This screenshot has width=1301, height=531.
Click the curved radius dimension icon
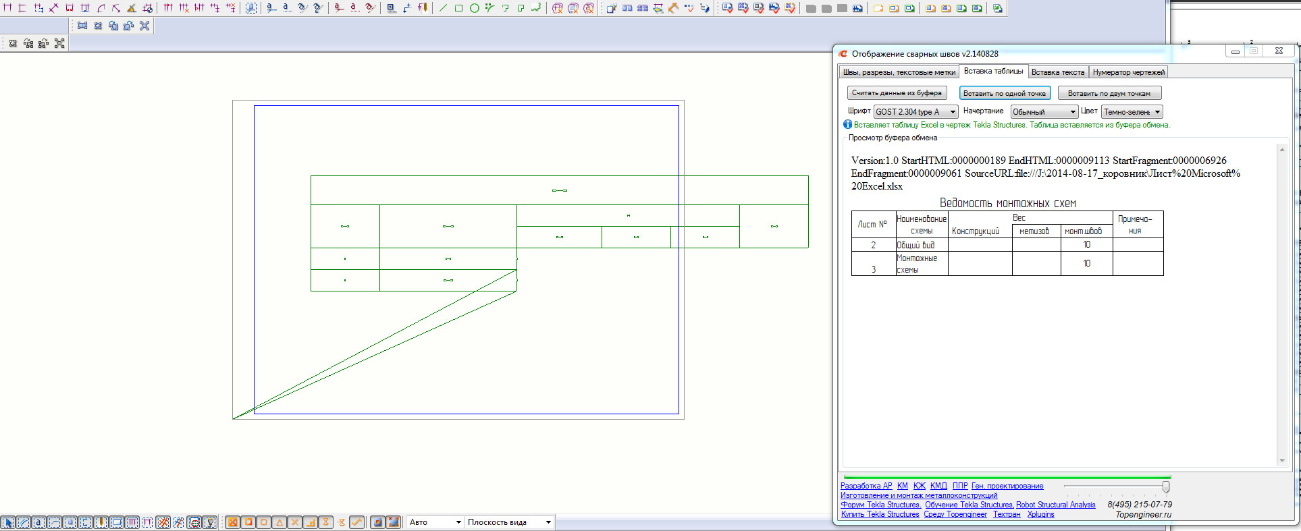101,8
